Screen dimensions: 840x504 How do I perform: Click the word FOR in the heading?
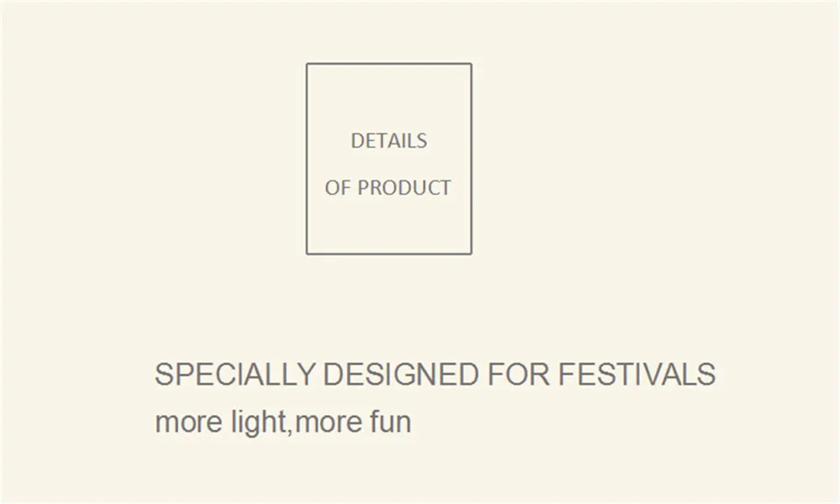[x=518, y=374]
